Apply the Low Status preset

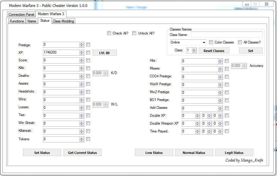click(x=154, y=153)
